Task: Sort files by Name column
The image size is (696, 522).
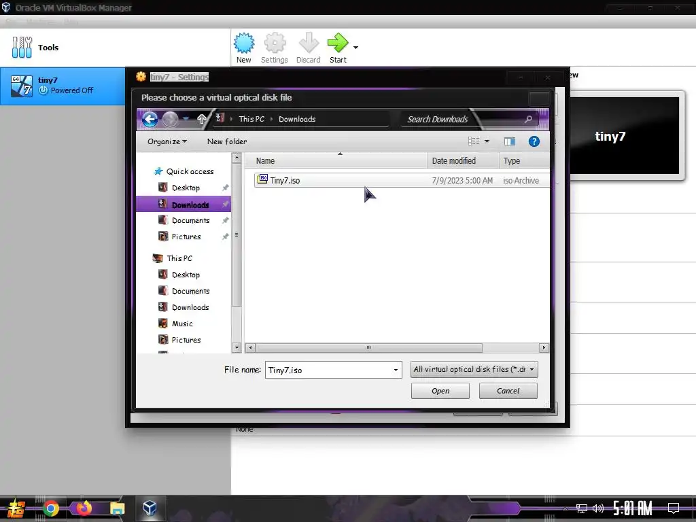Action: click(x=336, y=160)
